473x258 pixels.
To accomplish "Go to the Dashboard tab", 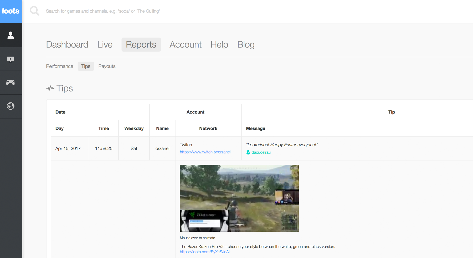I will (67, 45).
